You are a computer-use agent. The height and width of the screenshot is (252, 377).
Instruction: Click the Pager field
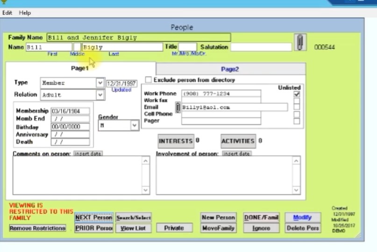click(x=221, y=121)
